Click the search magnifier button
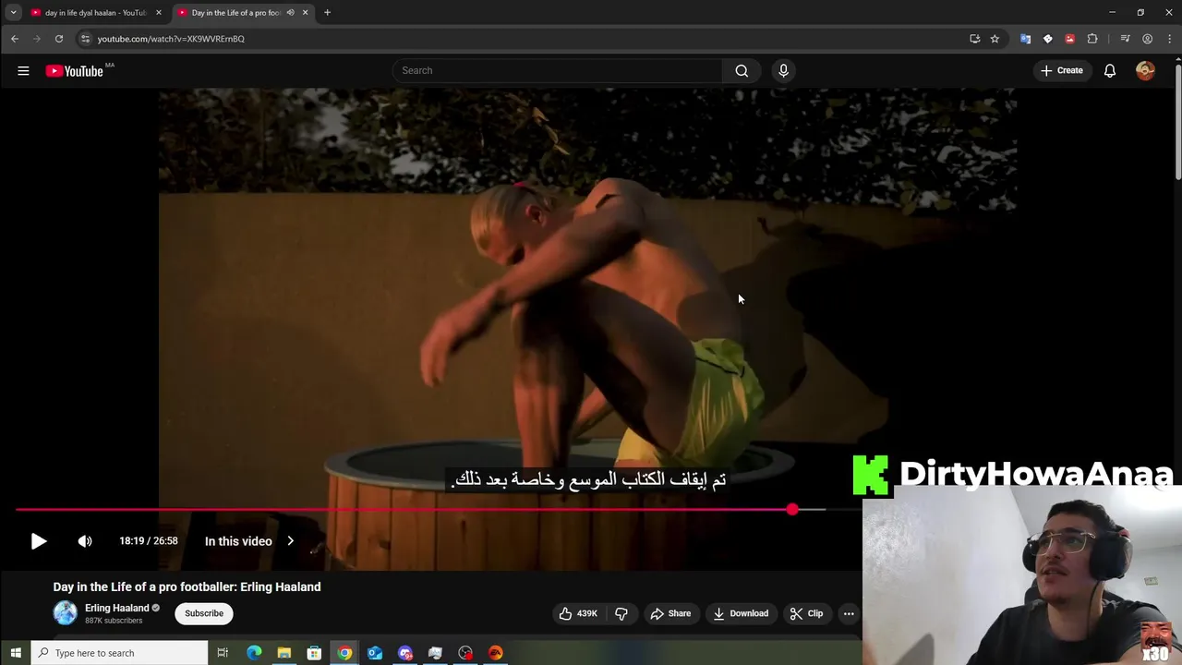The image size is (1182, 665). coord(742,70)
